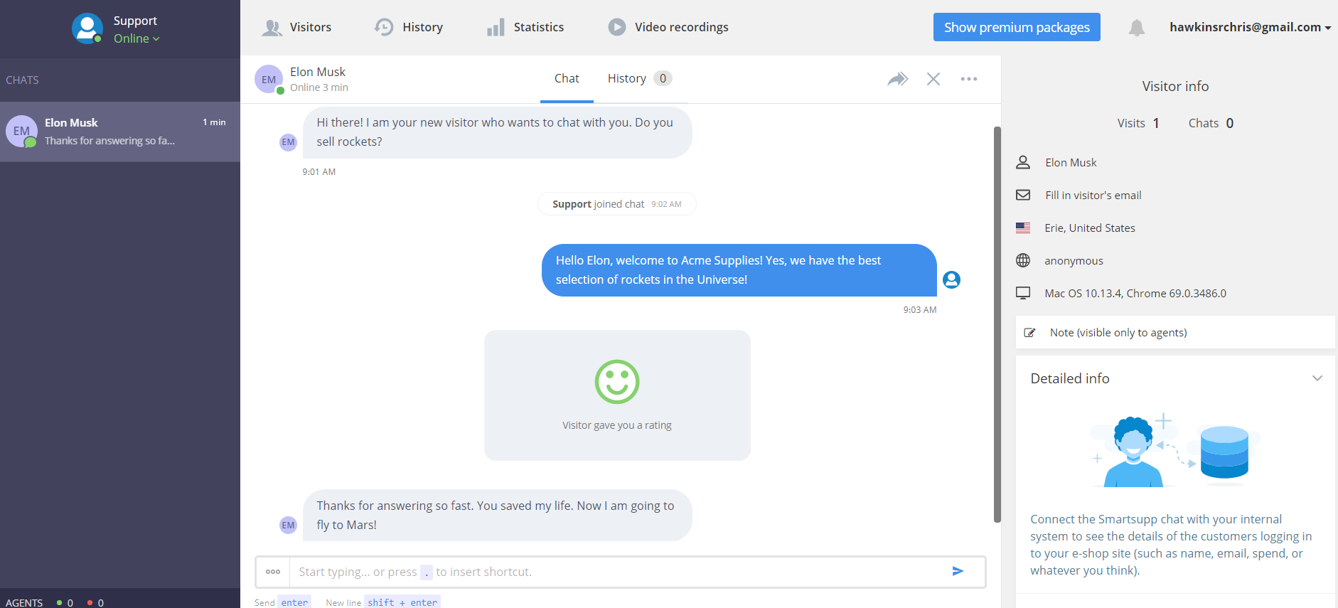Open the hawkinsrchris@gmail.com account dropdown
Viewport: 1338px width, 608px height.
(1250, 27)
